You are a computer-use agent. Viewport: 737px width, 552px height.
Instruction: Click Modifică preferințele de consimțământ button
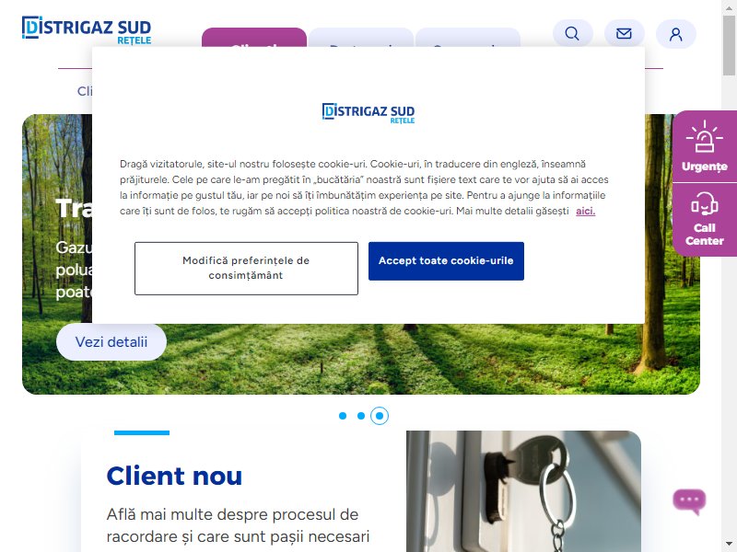coord(246,269)
